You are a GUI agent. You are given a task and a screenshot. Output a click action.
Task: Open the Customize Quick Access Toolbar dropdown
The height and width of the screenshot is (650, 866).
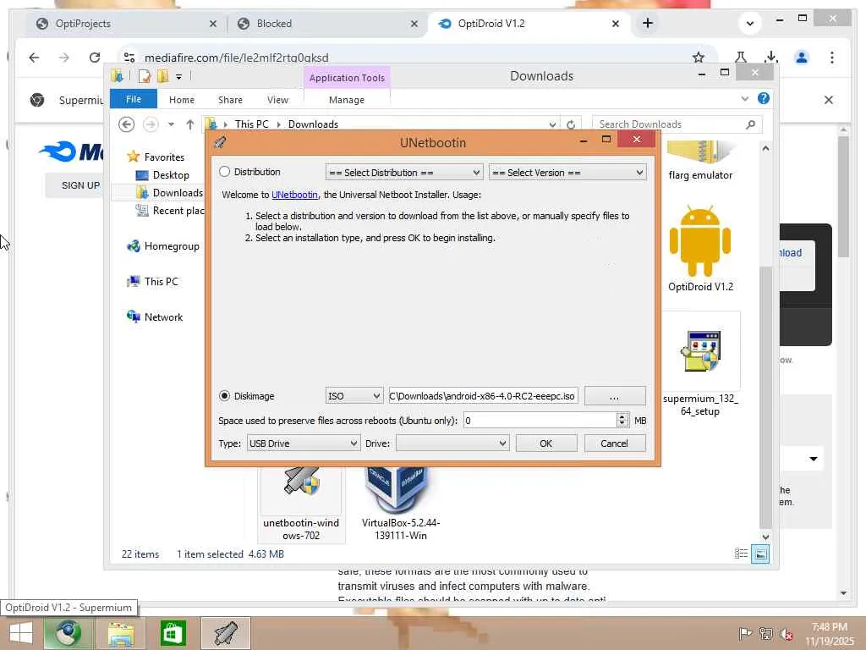(178, 77)
